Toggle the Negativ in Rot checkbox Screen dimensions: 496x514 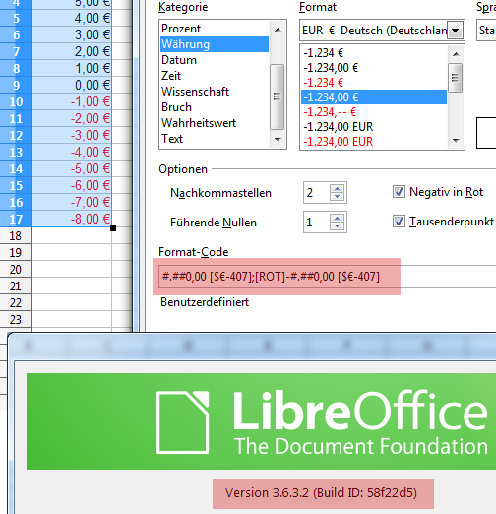tap(399, 192)
